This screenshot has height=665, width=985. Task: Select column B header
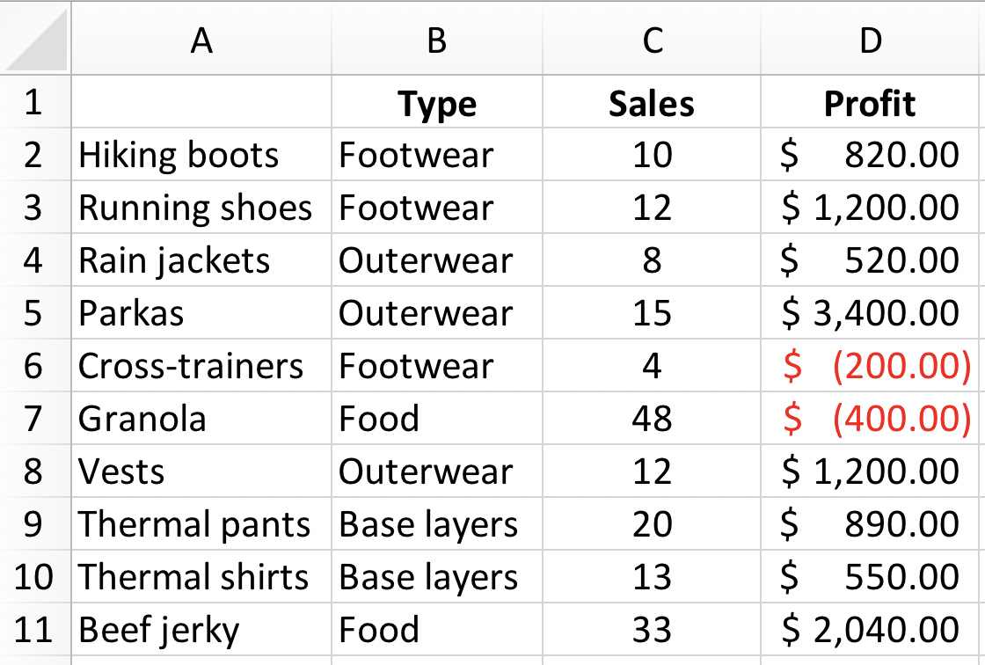436,38
